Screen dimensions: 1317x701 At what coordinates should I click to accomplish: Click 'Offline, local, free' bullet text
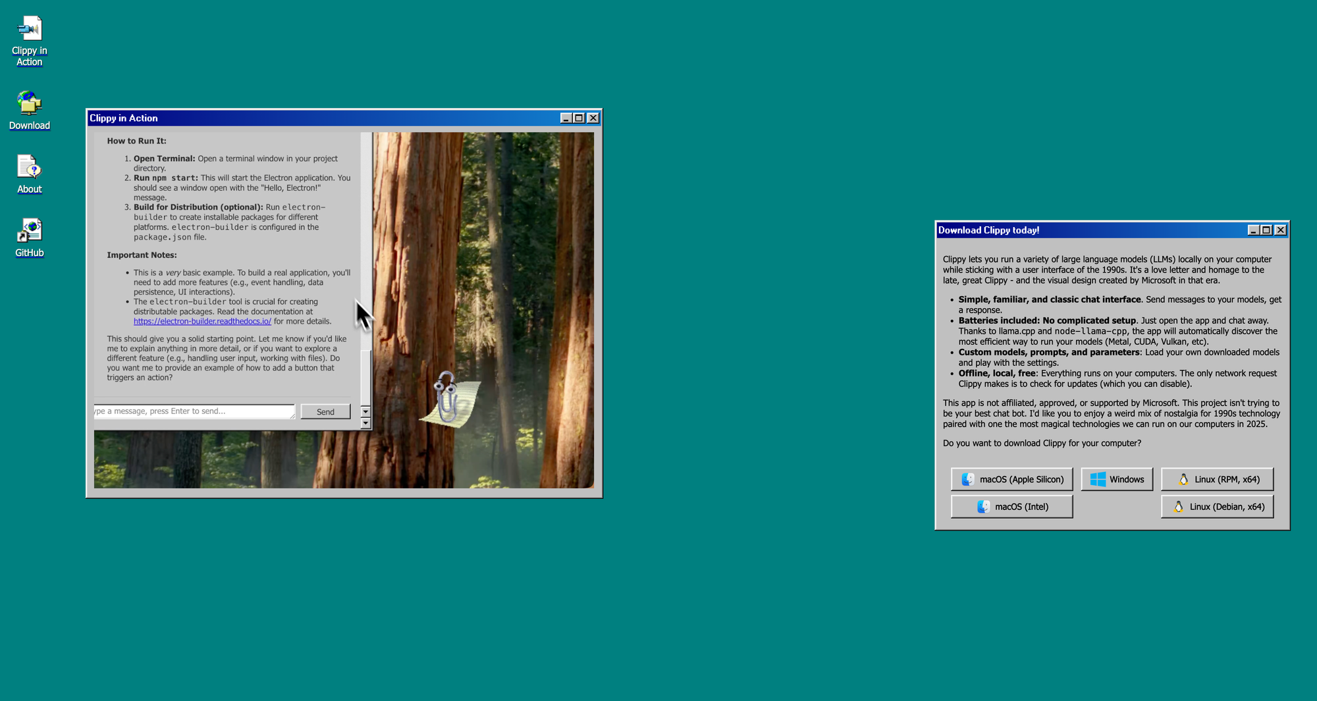(x=997, y=373)
